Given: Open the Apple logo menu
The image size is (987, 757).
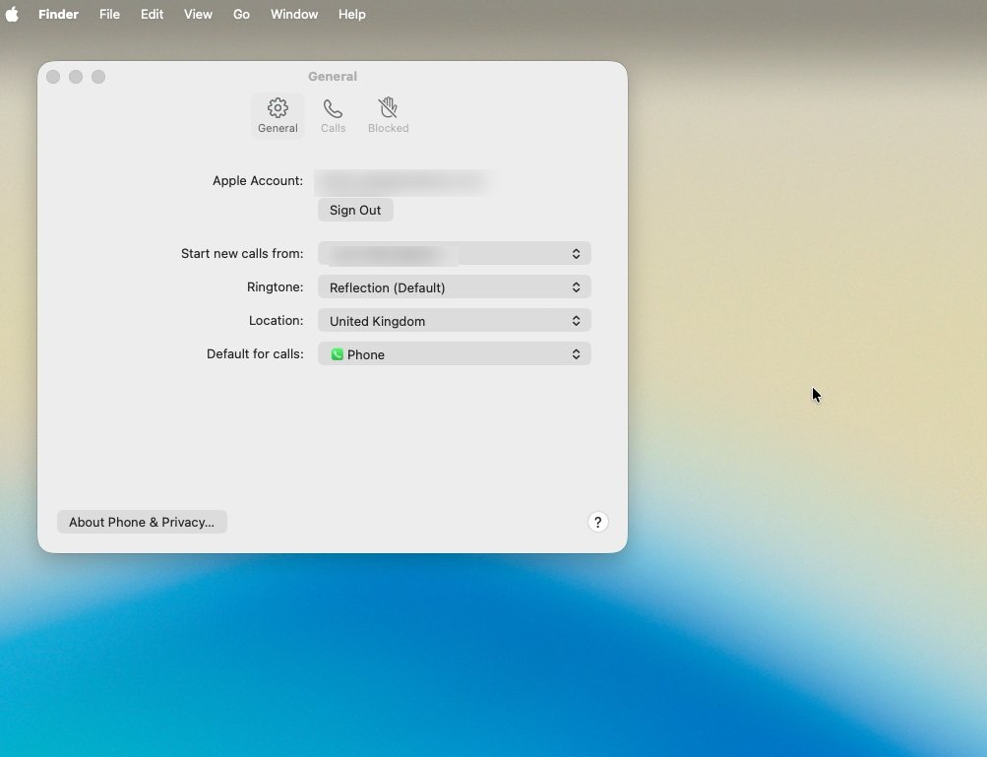Looking at the screenshot, I should (x=13, y=15).
